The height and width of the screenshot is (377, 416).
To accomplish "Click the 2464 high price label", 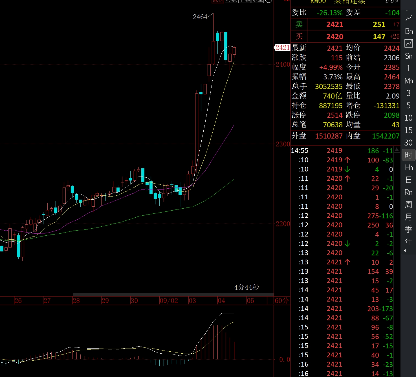I will pyautogui.click(x=200, y=17).
